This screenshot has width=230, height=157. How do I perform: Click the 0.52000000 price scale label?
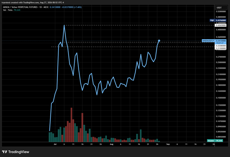[x=221, y=11]
